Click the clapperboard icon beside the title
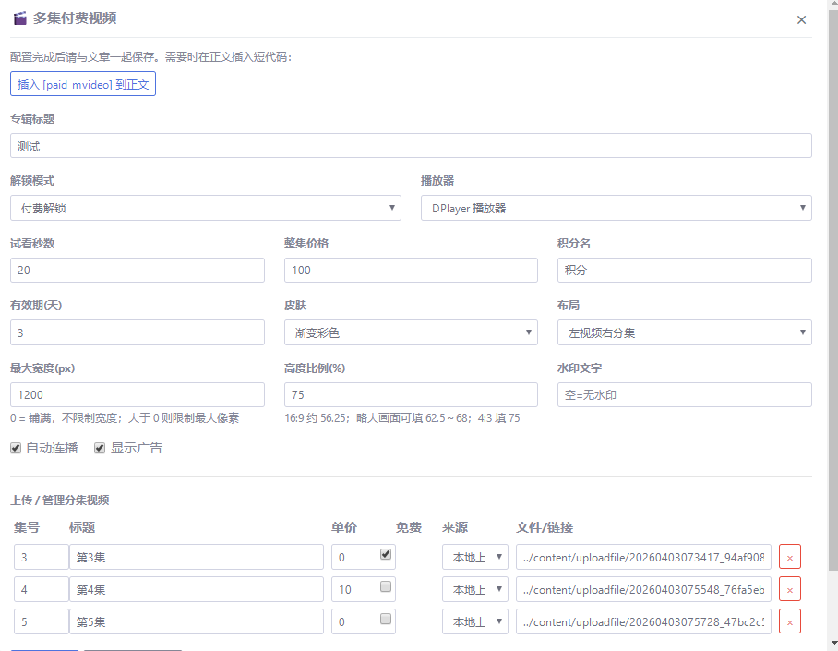Screen dimensions: 838x651 [19, 18]
